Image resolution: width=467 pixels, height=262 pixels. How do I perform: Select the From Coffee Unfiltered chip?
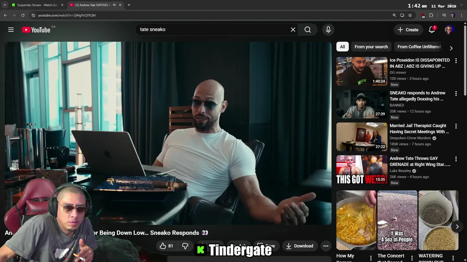tap(419, 47)
